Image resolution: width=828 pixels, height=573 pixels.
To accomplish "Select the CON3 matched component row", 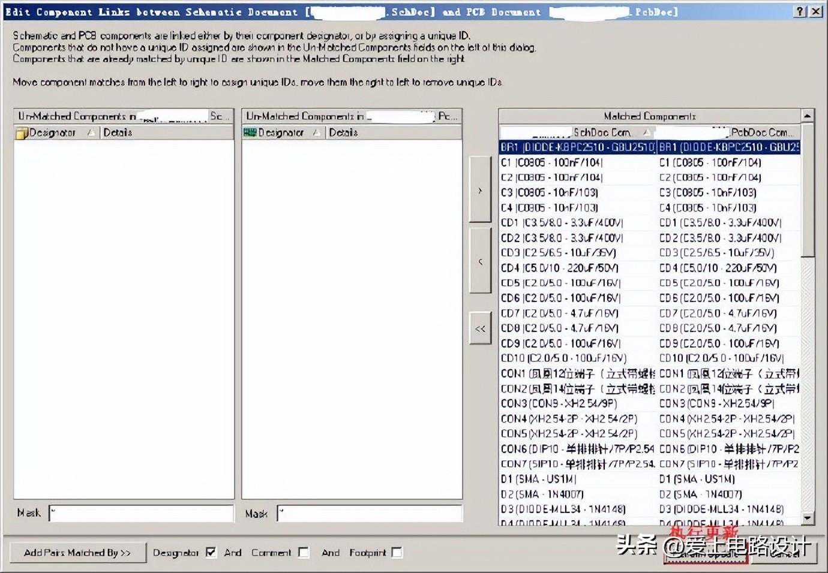I will (577, 403).
